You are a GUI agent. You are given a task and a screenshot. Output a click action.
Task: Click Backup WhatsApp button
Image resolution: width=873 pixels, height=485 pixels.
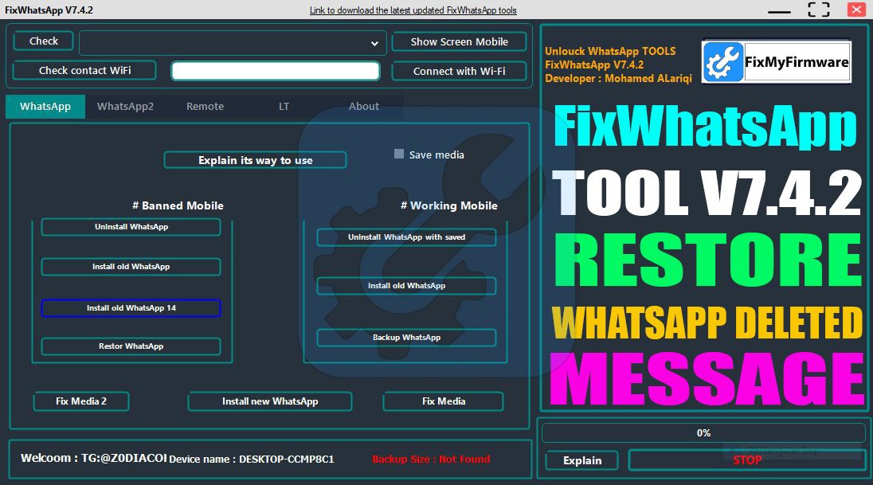[x=406, y=338]
